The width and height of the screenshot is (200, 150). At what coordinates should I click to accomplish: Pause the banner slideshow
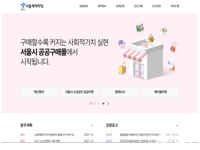coord(103,103)
